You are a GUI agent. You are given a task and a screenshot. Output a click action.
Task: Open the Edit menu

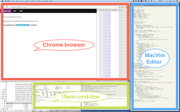tap(17, 1)
